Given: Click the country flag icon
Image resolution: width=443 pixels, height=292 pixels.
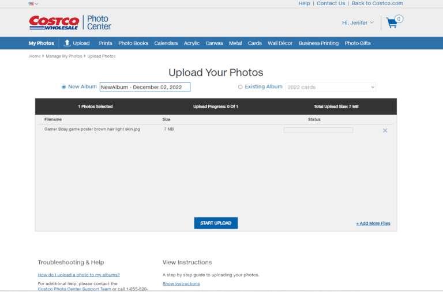Looking at the screenshot, I should (31, 3).
